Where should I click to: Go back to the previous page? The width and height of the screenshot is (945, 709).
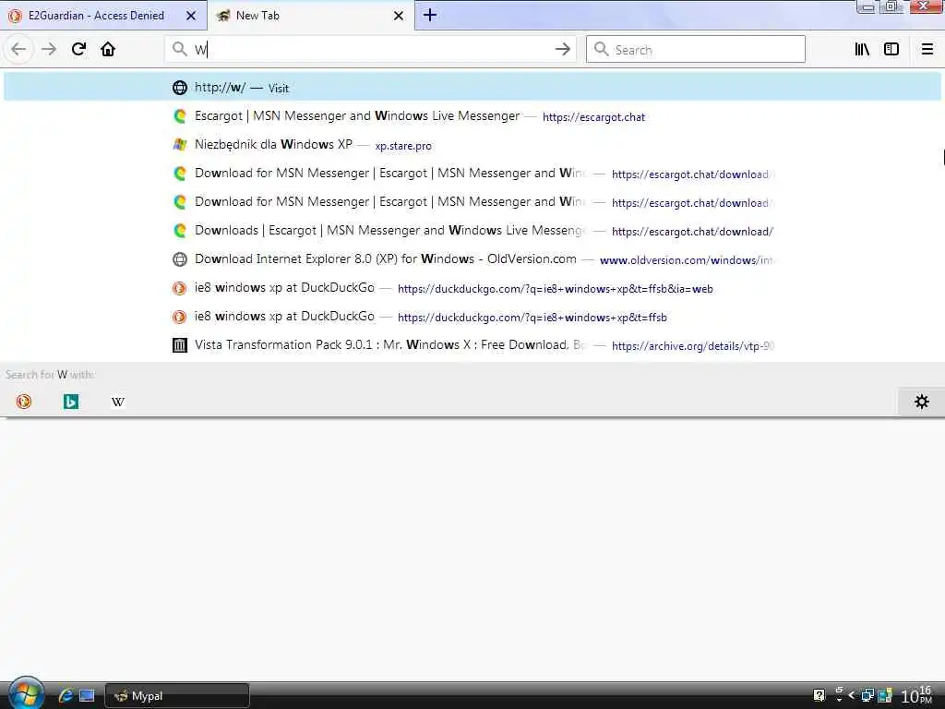click(x=18, y=50)
